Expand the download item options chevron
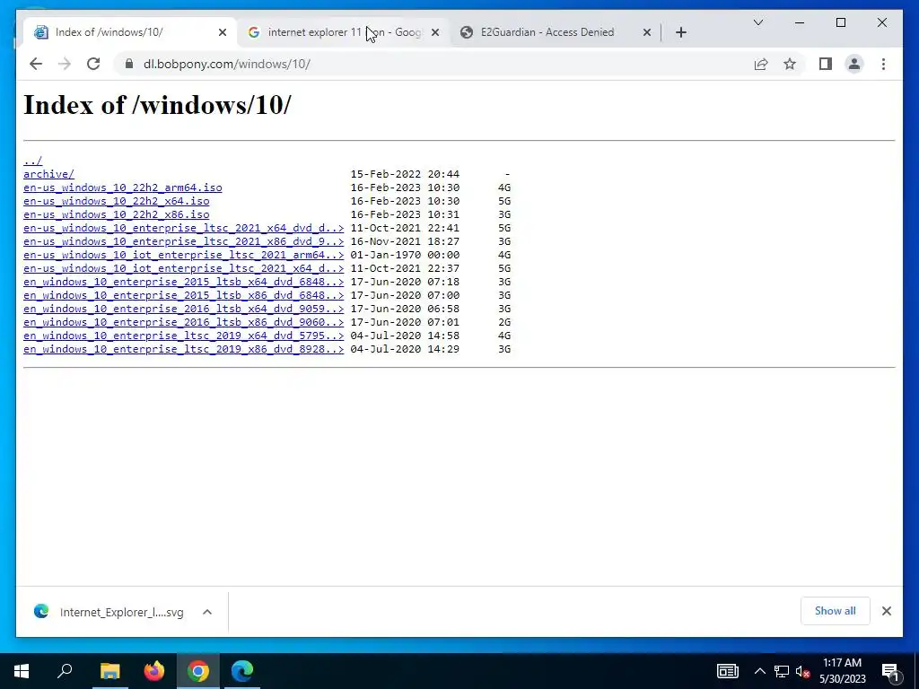Viewport: 919px width, 689px height. [x=207, y=612]
